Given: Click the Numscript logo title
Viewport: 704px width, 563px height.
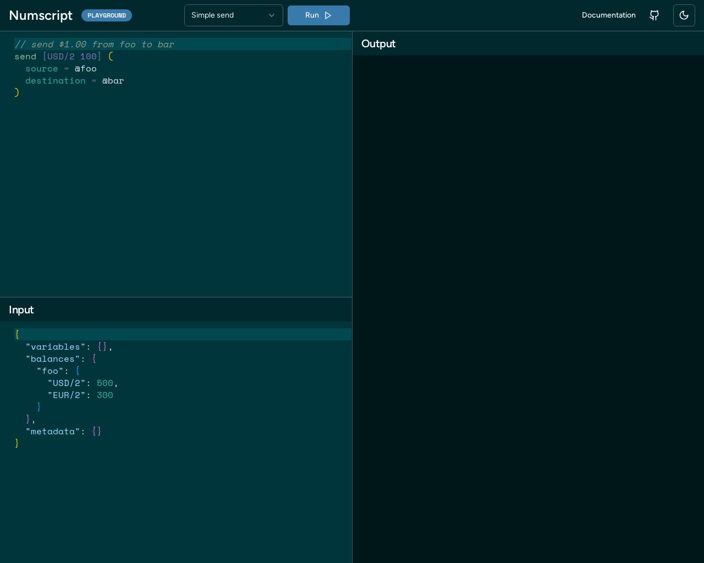Looking at the screenshot, I should pyautogui.click(x=41, y=15).
